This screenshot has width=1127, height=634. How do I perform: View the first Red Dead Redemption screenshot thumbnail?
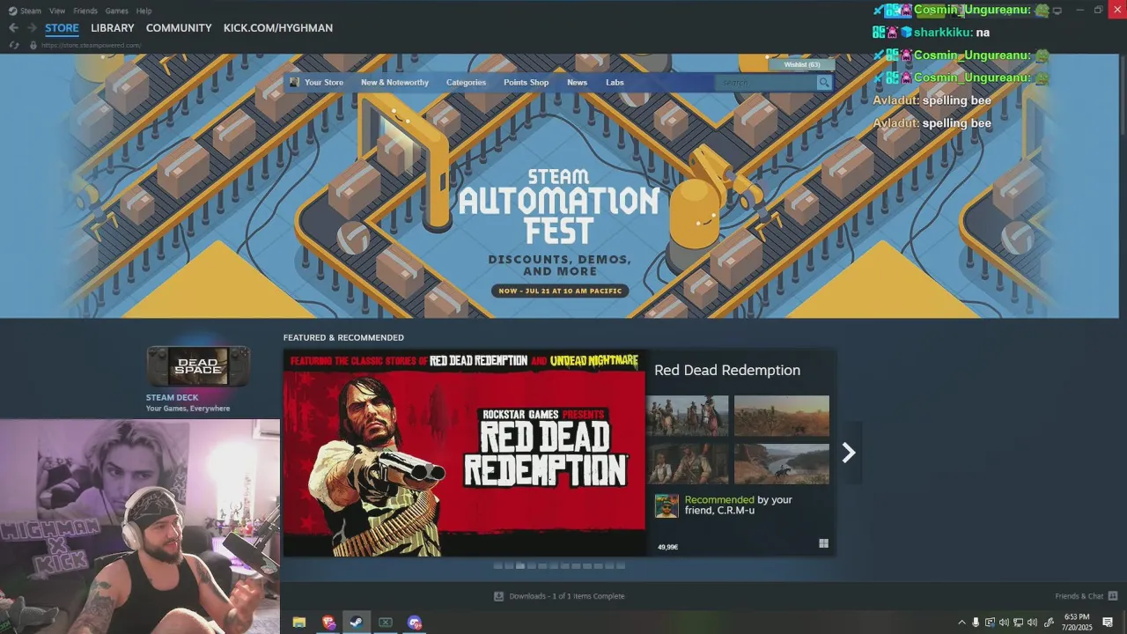688,416
